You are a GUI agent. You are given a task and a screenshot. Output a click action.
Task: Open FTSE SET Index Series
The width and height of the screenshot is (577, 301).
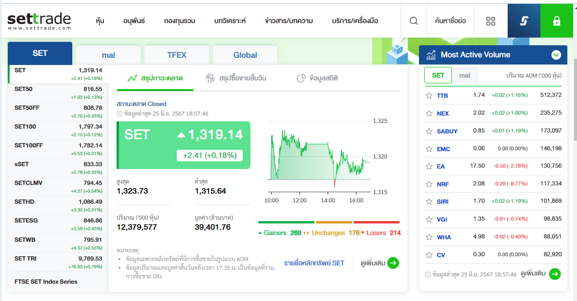[46, 282]
